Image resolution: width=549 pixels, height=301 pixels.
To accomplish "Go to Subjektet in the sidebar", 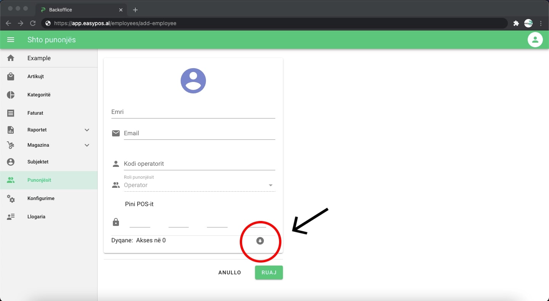I will point(38,162).
